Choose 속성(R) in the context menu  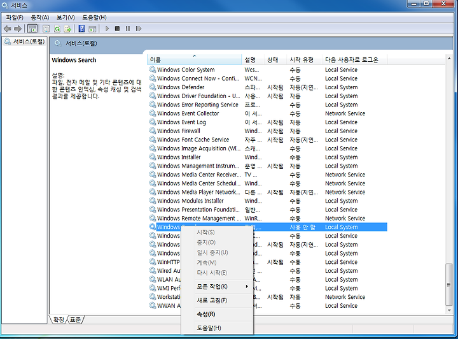pyautogui.click(x=217, y=314)
